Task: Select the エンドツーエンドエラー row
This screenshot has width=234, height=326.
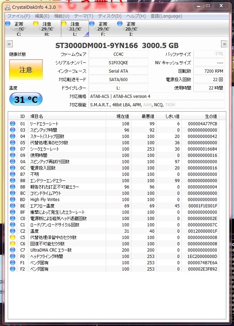Action: pos(114,180)
